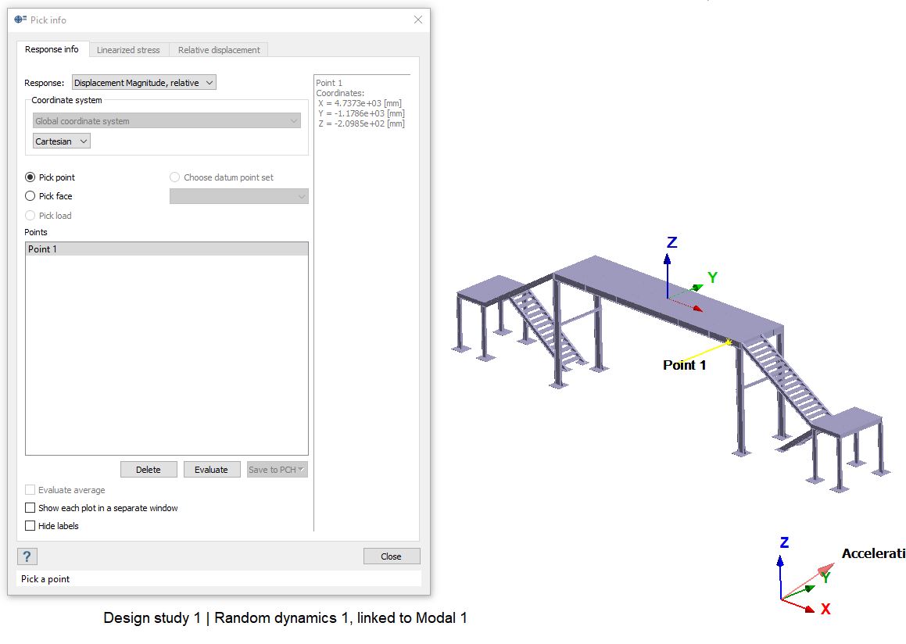This screenshot has height=644, width=906.
Task: Click the yellow Point 1 marker on model
Action: [x=729, y=342]
